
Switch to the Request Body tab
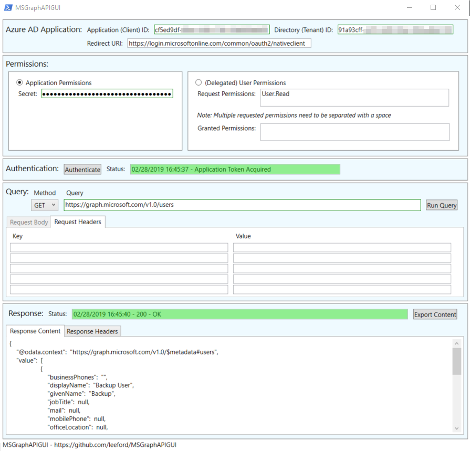(29, 222)
